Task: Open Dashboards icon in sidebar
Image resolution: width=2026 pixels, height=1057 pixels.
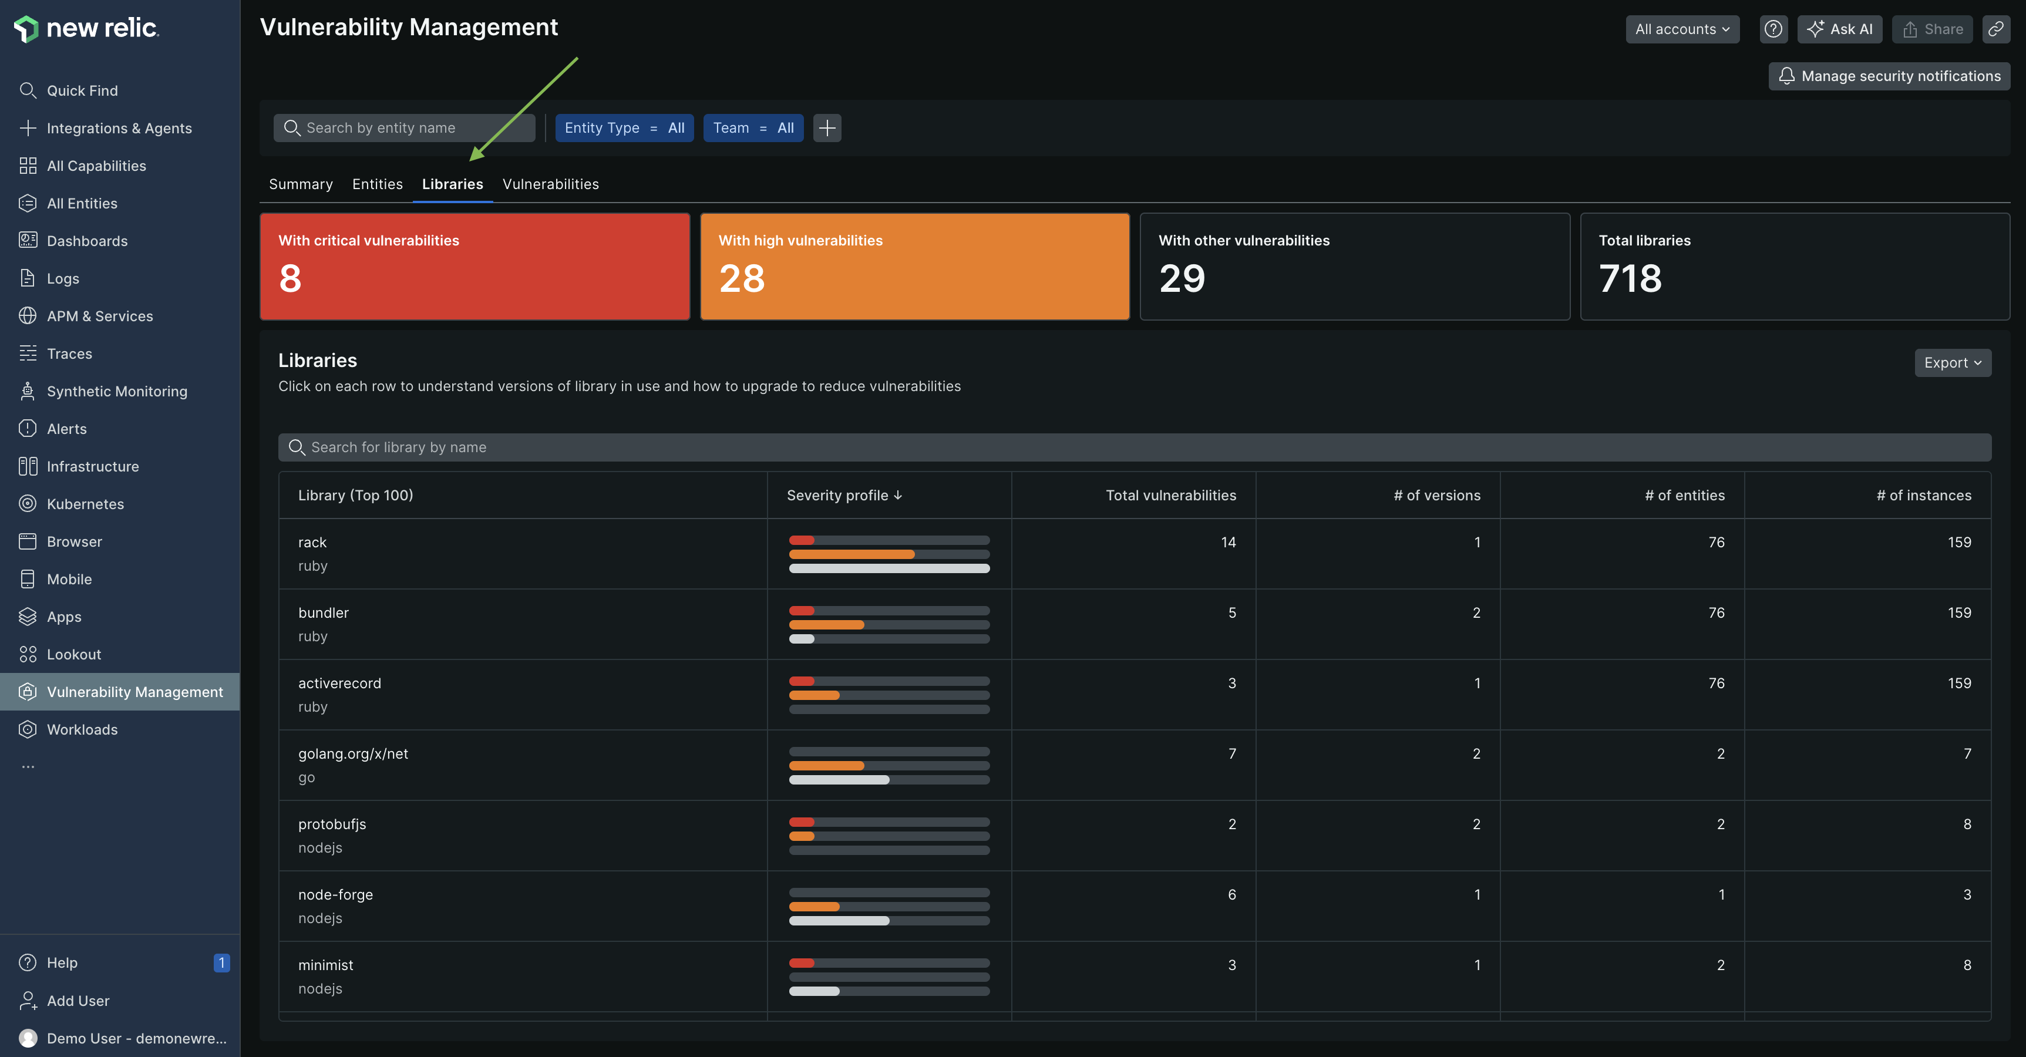Action: tap(28, 241)
